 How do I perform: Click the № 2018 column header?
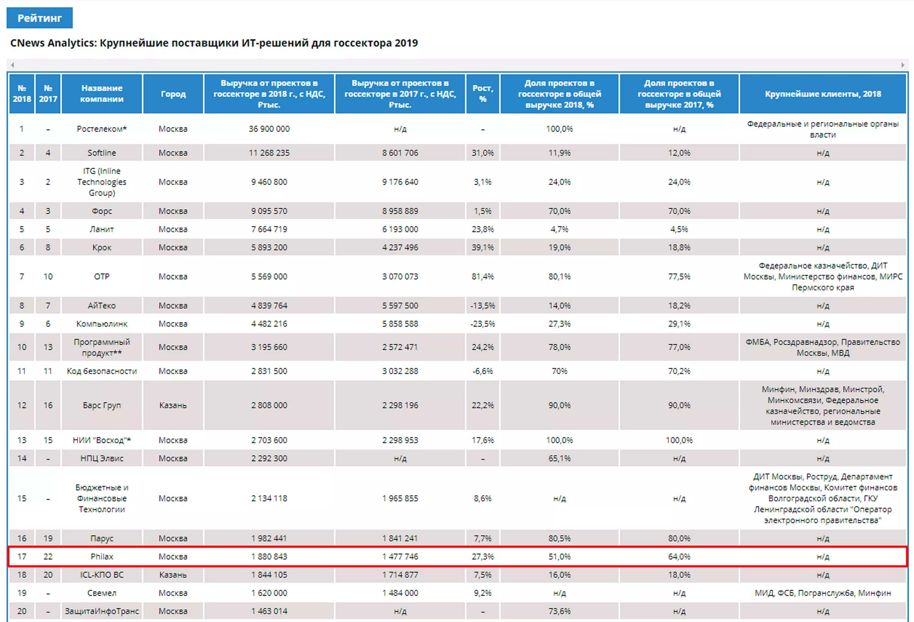[22, 94]
